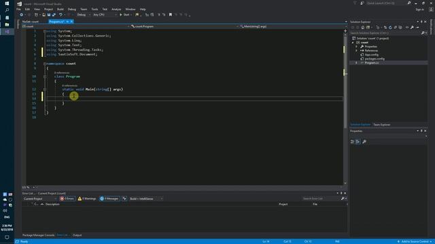Click the taskbar search icon

tap(7, 10)
